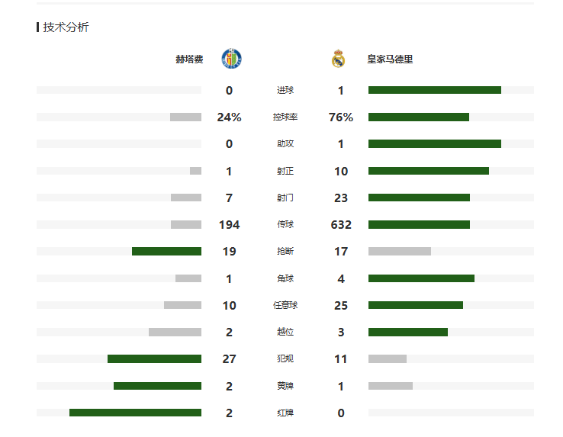Click Real Madrid's gray 黄牌 bar

point(390,386)
